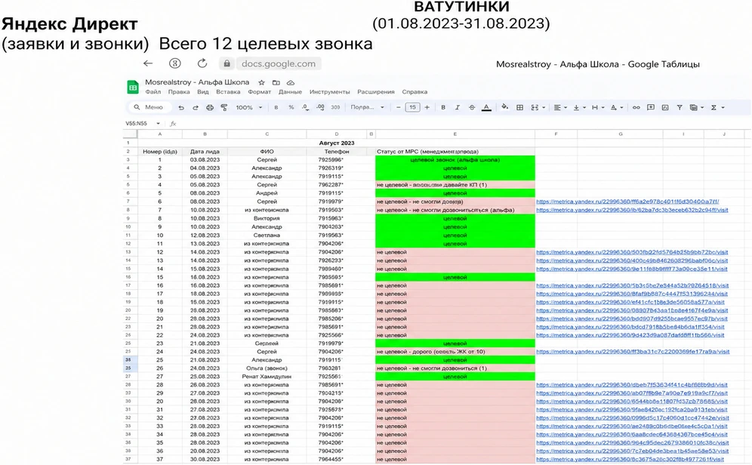Open the Вставка menu
Screen dimensions: 752x465
point(228,92)
